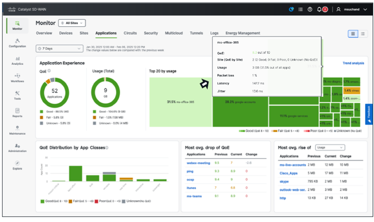This screenshot has height=222, width=374.
Task: Open the ocsp application link
Action: coord(190,180)
